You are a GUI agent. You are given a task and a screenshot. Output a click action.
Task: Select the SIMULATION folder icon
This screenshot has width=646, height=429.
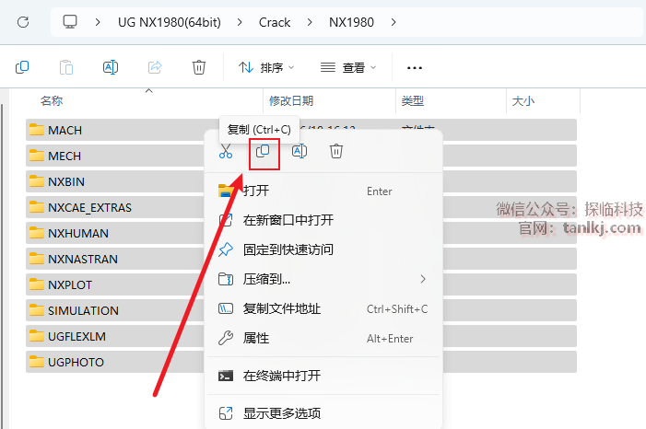[37, 310]
